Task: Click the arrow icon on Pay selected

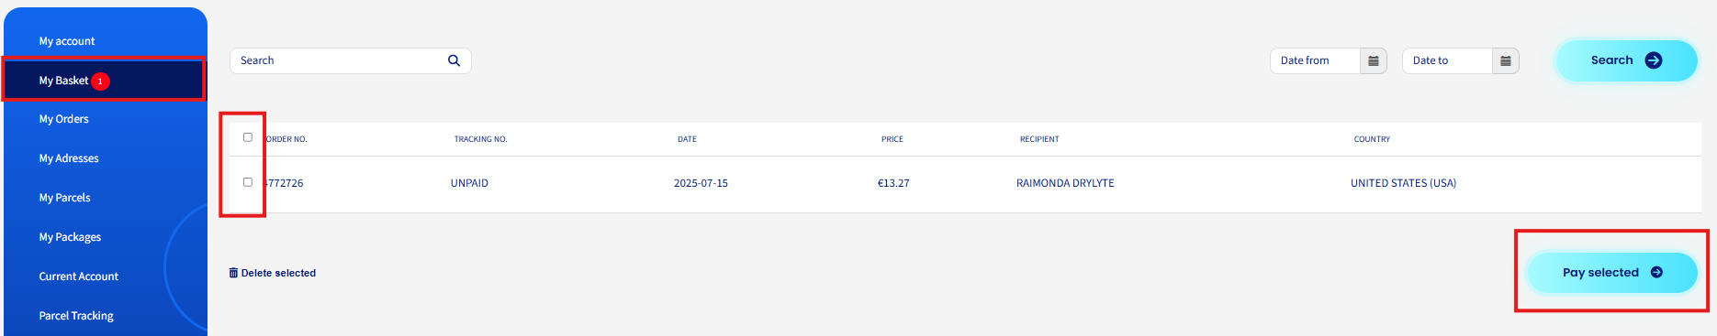Action: point(1657,272)
